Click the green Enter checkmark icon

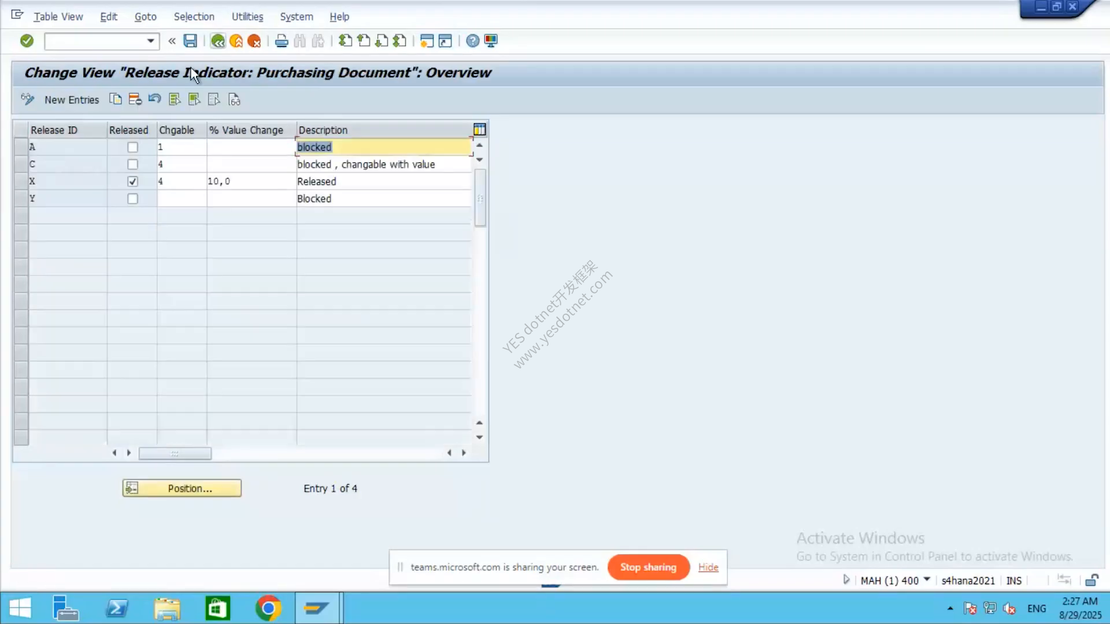(x=27, y=41)
